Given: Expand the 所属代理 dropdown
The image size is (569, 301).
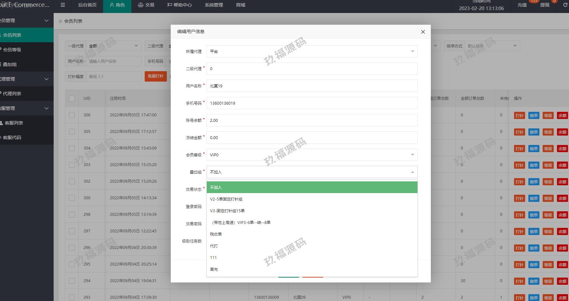Looking at the screenshot, I should click(312, 51).
